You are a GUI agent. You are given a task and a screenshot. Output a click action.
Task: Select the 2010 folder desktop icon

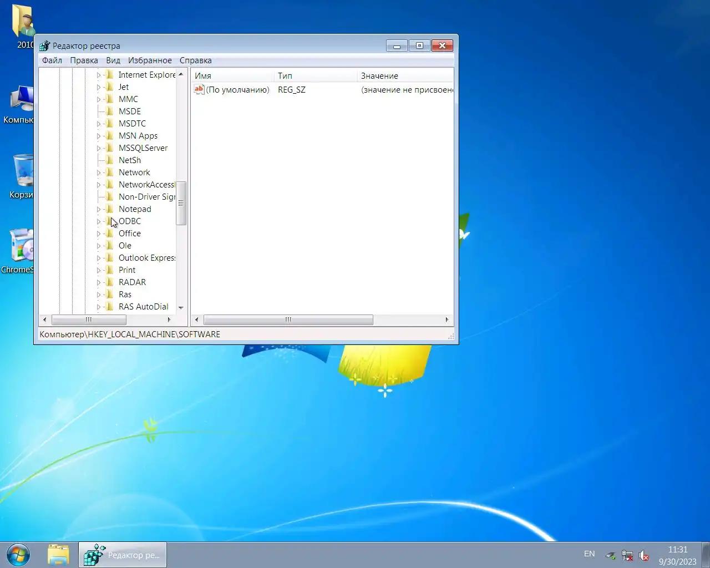(x=23, y=26)
